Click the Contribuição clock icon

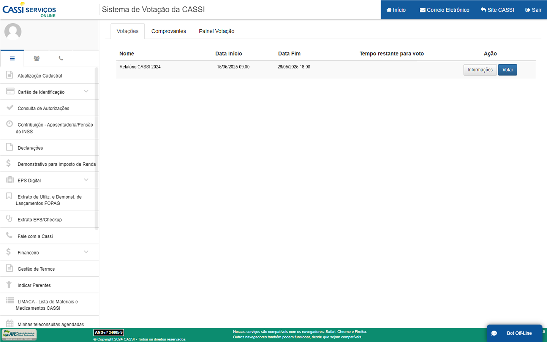coord(9,123)
